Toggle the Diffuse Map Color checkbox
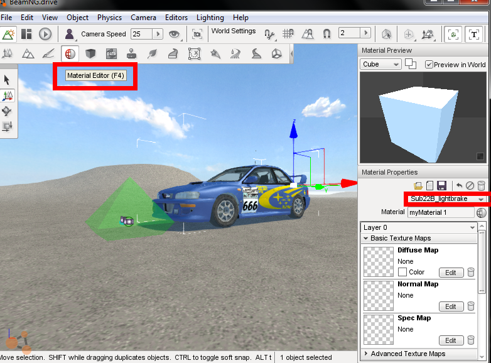491x363 pixels. click(x=402, y=272)
